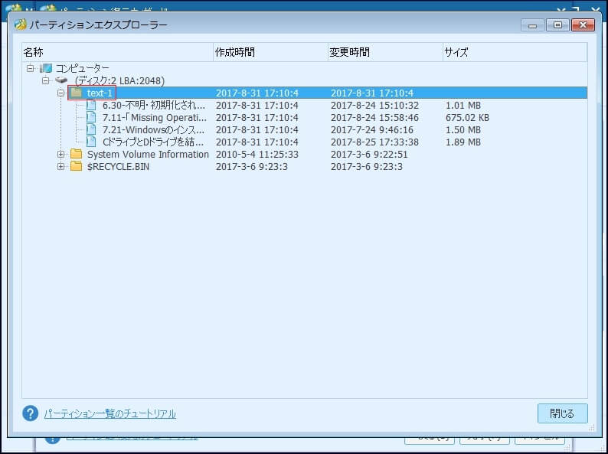Maximize the パーティションエクスプローラー window
Viewport: 608px width, 454px height.
557,25
